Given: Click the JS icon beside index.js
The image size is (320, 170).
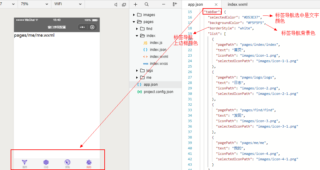Looking at the screenshot, I should (x=145, y=43).
